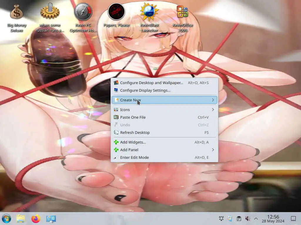The height and width of the screenshot is (225, 301).
Task: Open the fourth taskbar icon with monitor
Action: [51, 219]
